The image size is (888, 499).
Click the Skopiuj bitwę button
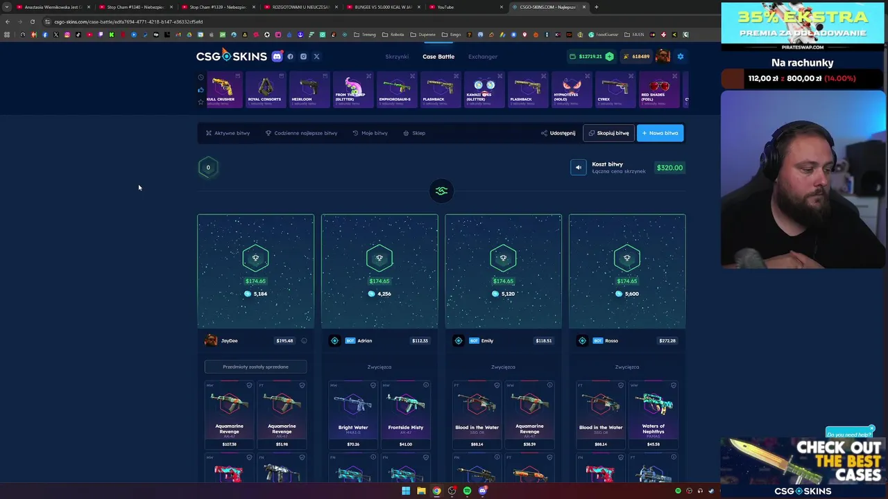(608, 133)
